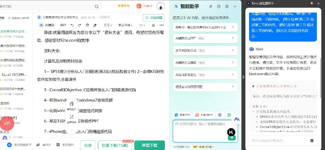325x150 pixels.
Task: Click the 分享 button
Action: [x=88, y=145]
